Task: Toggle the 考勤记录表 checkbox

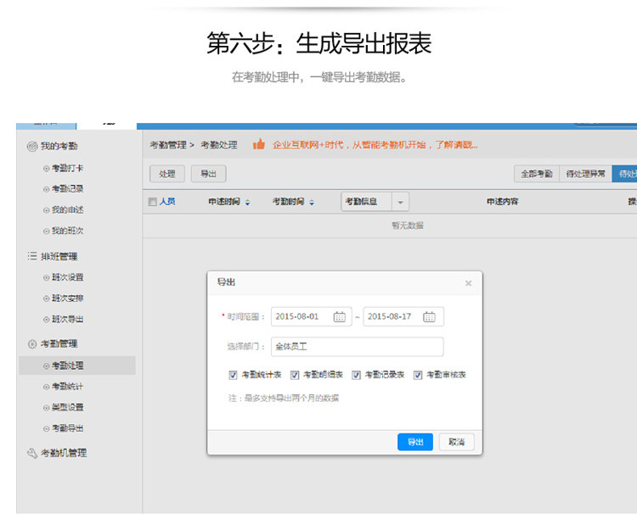Action: tap(356, 375)
